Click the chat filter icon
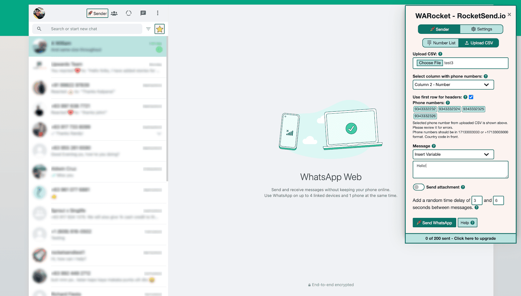The image size is (521, 296). pyautogui.click(x=148, y=29)
